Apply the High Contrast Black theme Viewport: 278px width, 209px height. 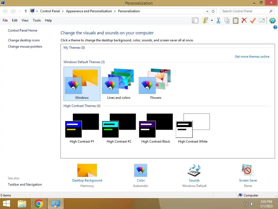pyautogui.click(x=156, y=128)
